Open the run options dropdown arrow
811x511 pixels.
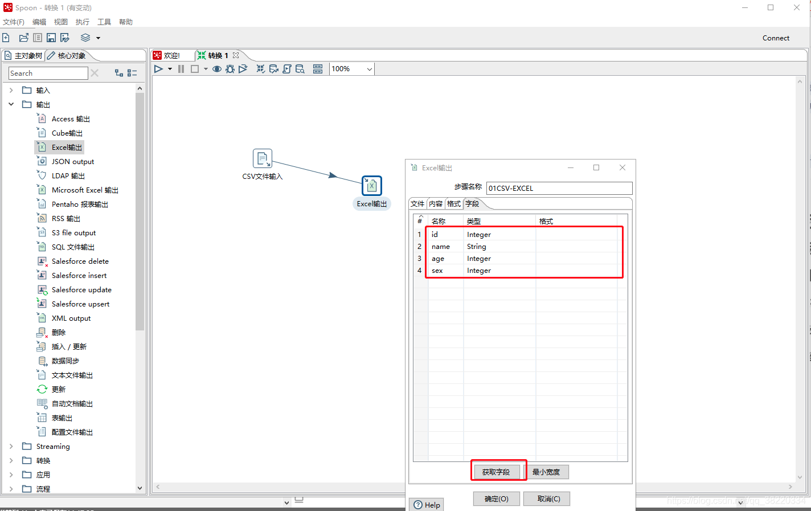click(x=170, y=69)
